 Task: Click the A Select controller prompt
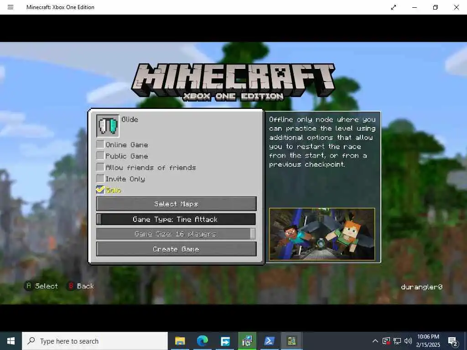[x=41, y=286]
